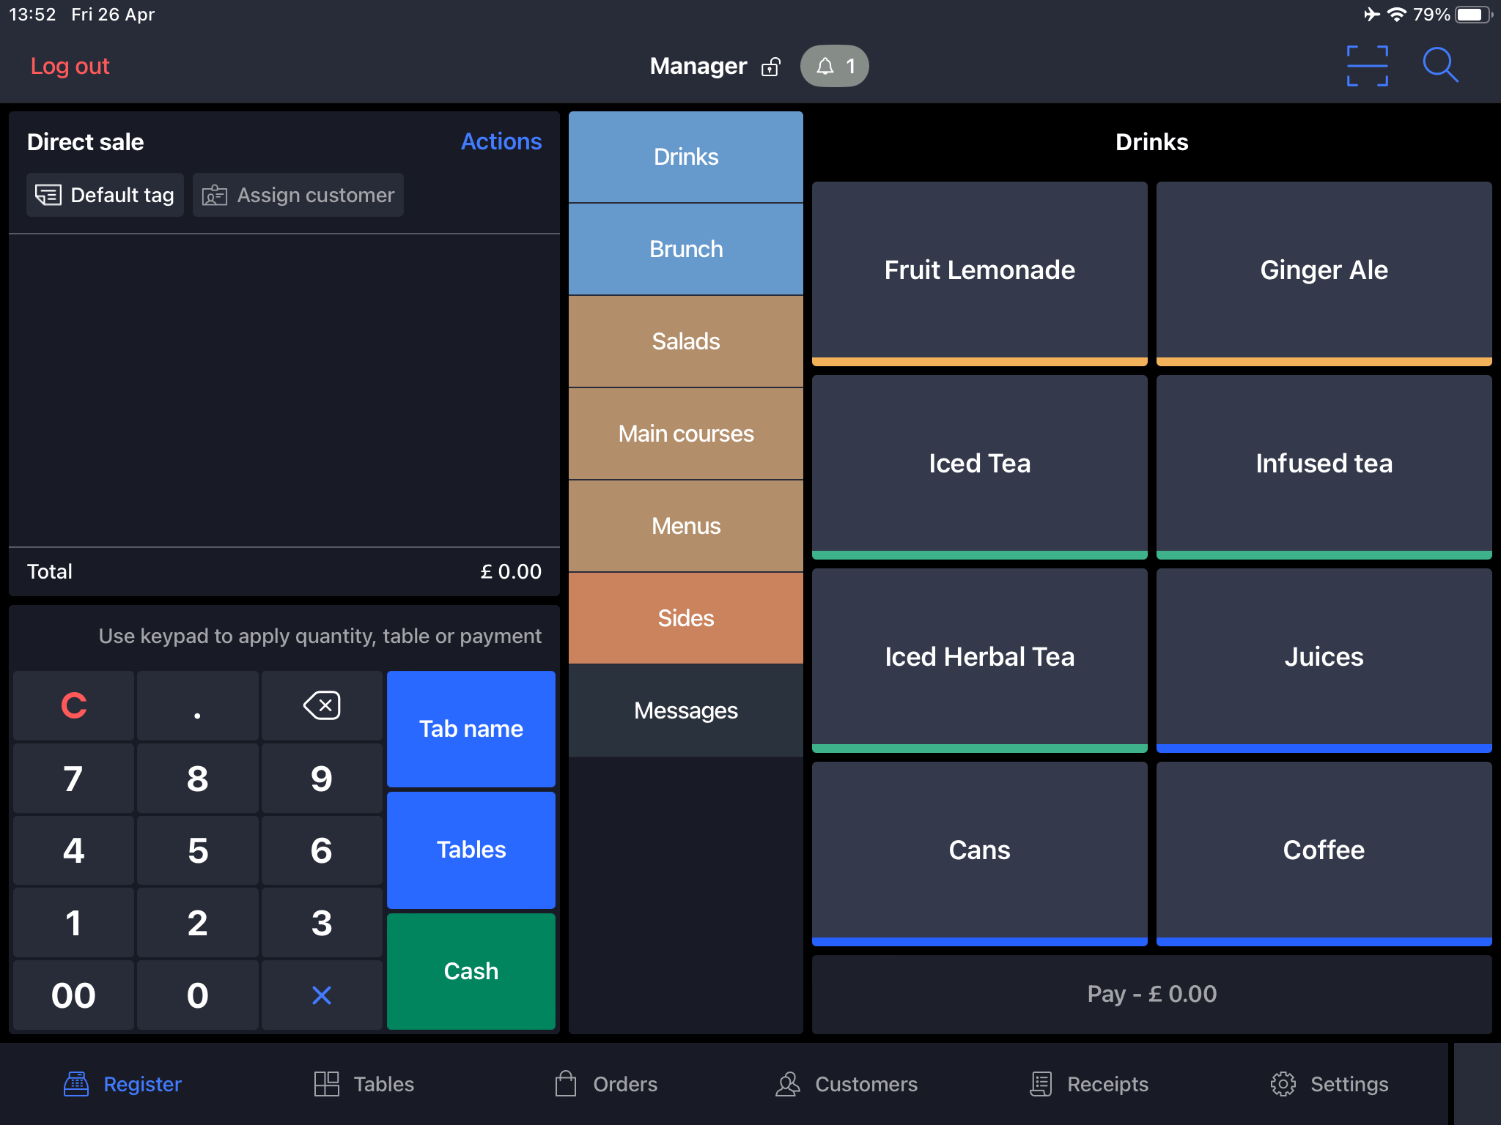Open notifications from the bell icon
This screenshot has width=1501, height=1125.
pyautogui.click(x=834, y=65)
